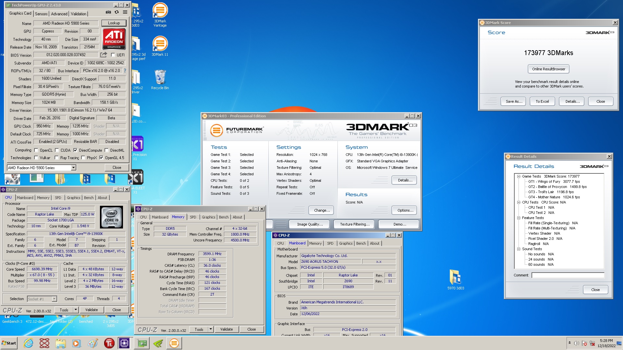Image resolution: width=623 pixels, height=350 pixels.
Task: Open the GPU-Z hamburger menu icon
Action: [x=125, y=12]
